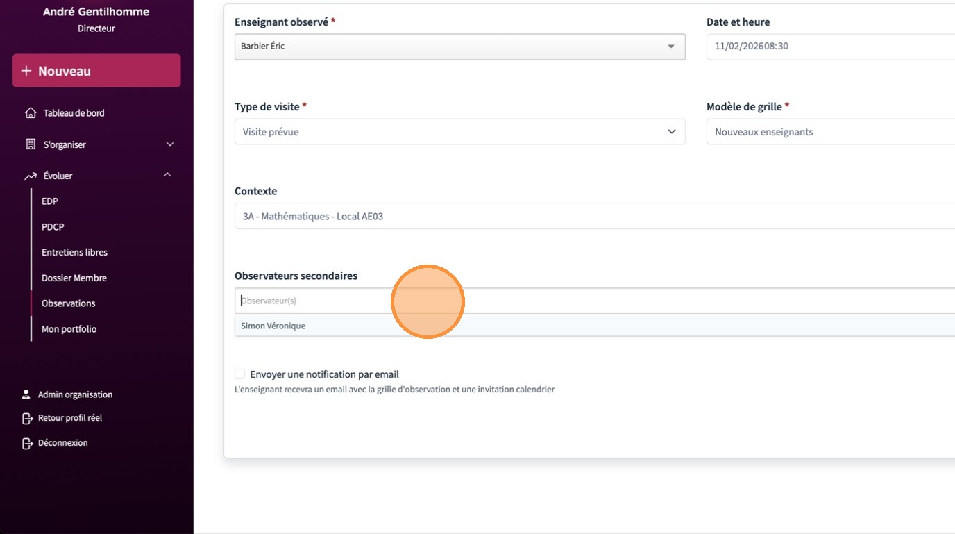The image size is (955, 534).
Task: Open the Dossier Membre page
Action: [74, 278]
